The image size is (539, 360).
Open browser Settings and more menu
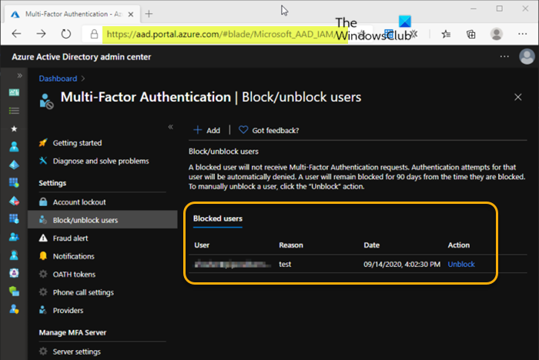coord(523,34)
